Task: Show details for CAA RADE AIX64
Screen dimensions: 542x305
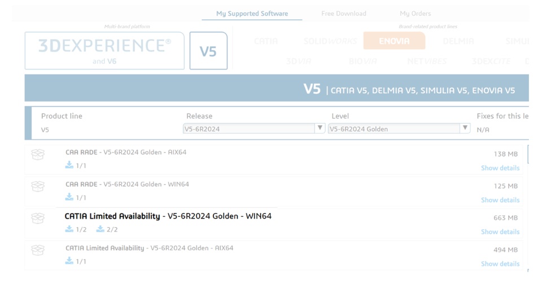Action: [x=500, y=168]
